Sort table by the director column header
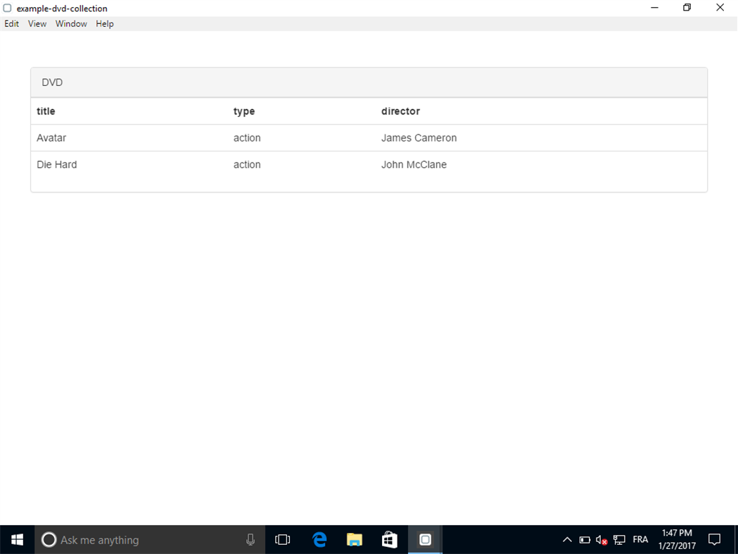The height and width of the screenshot is (554, 738). [x=401, y=111]
